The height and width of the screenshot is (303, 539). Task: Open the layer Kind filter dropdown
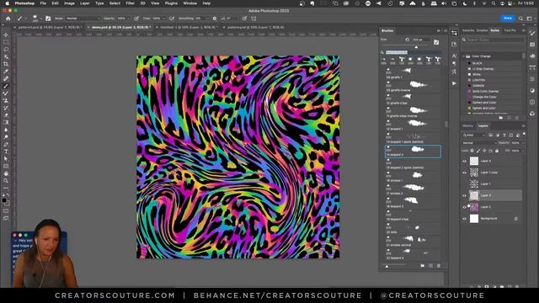tap(474, 135)
